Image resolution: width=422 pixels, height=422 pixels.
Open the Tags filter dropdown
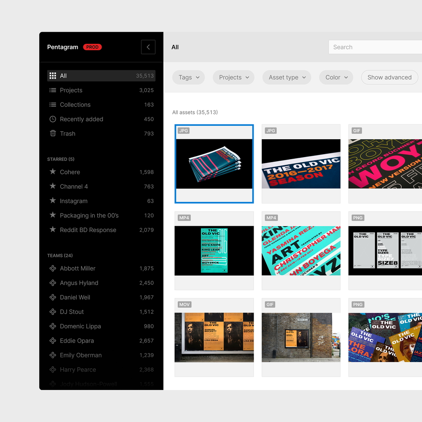coord(189,77)
